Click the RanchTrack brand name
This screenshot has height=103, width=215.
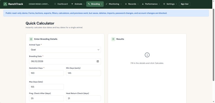[x=16, y=4]
